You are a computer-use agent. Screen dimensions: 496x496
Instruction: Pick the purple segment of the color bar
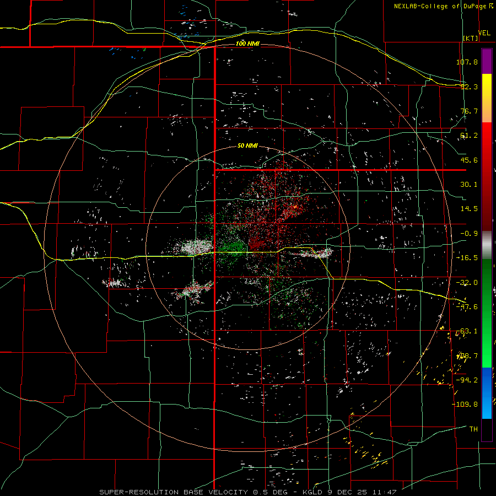pyautogui.click(x=487, y=61)
